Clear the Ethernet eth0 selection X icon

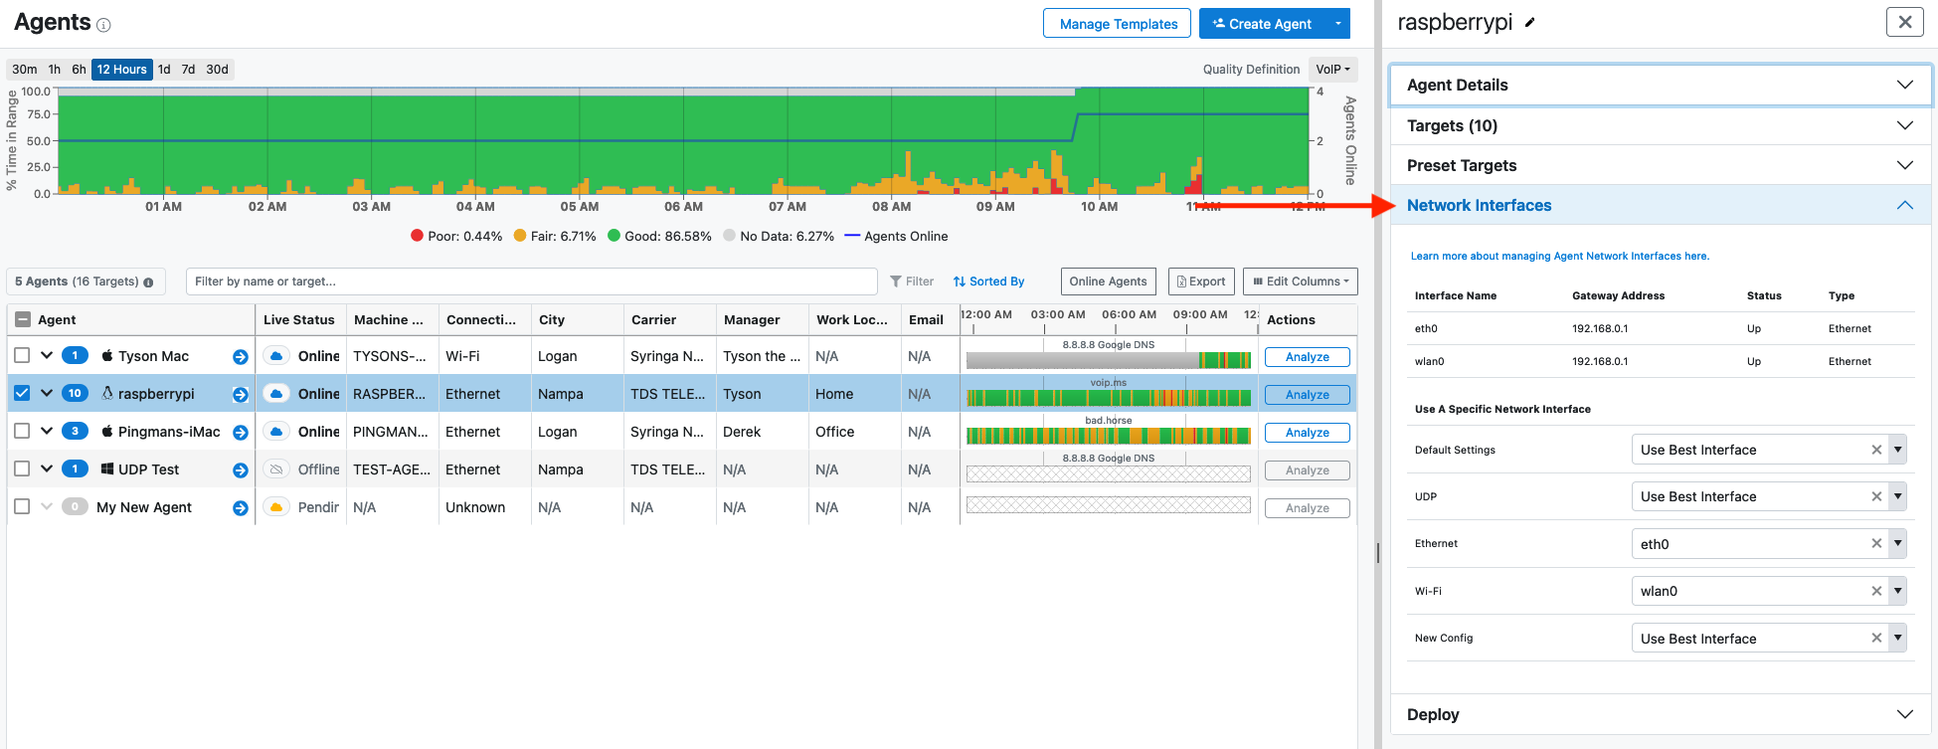coord(1876,544)
